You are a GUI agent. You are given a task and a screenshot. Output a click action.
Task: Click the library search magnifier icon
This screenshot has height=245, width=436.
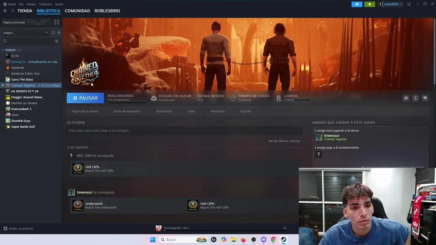5,41
